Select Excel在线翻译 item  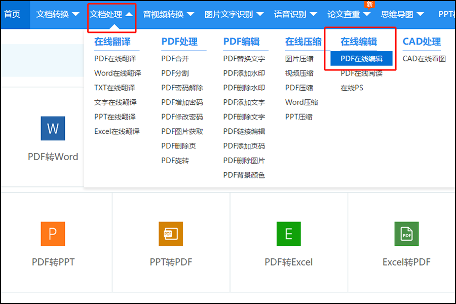(117, 132)
